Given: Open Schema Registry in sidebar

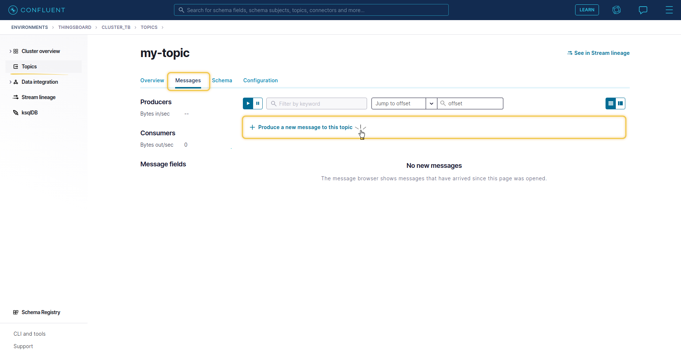Looking at the screenshot, I should tap(40, 312).
